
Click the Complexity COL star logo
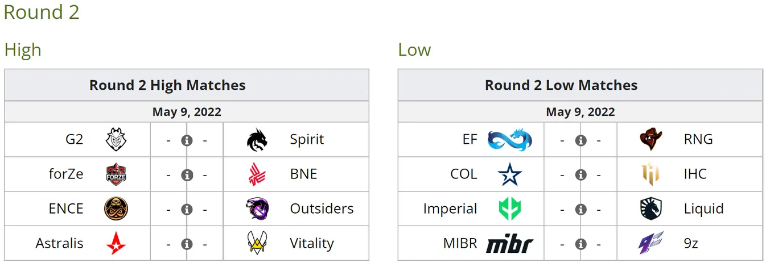(510, 174)
